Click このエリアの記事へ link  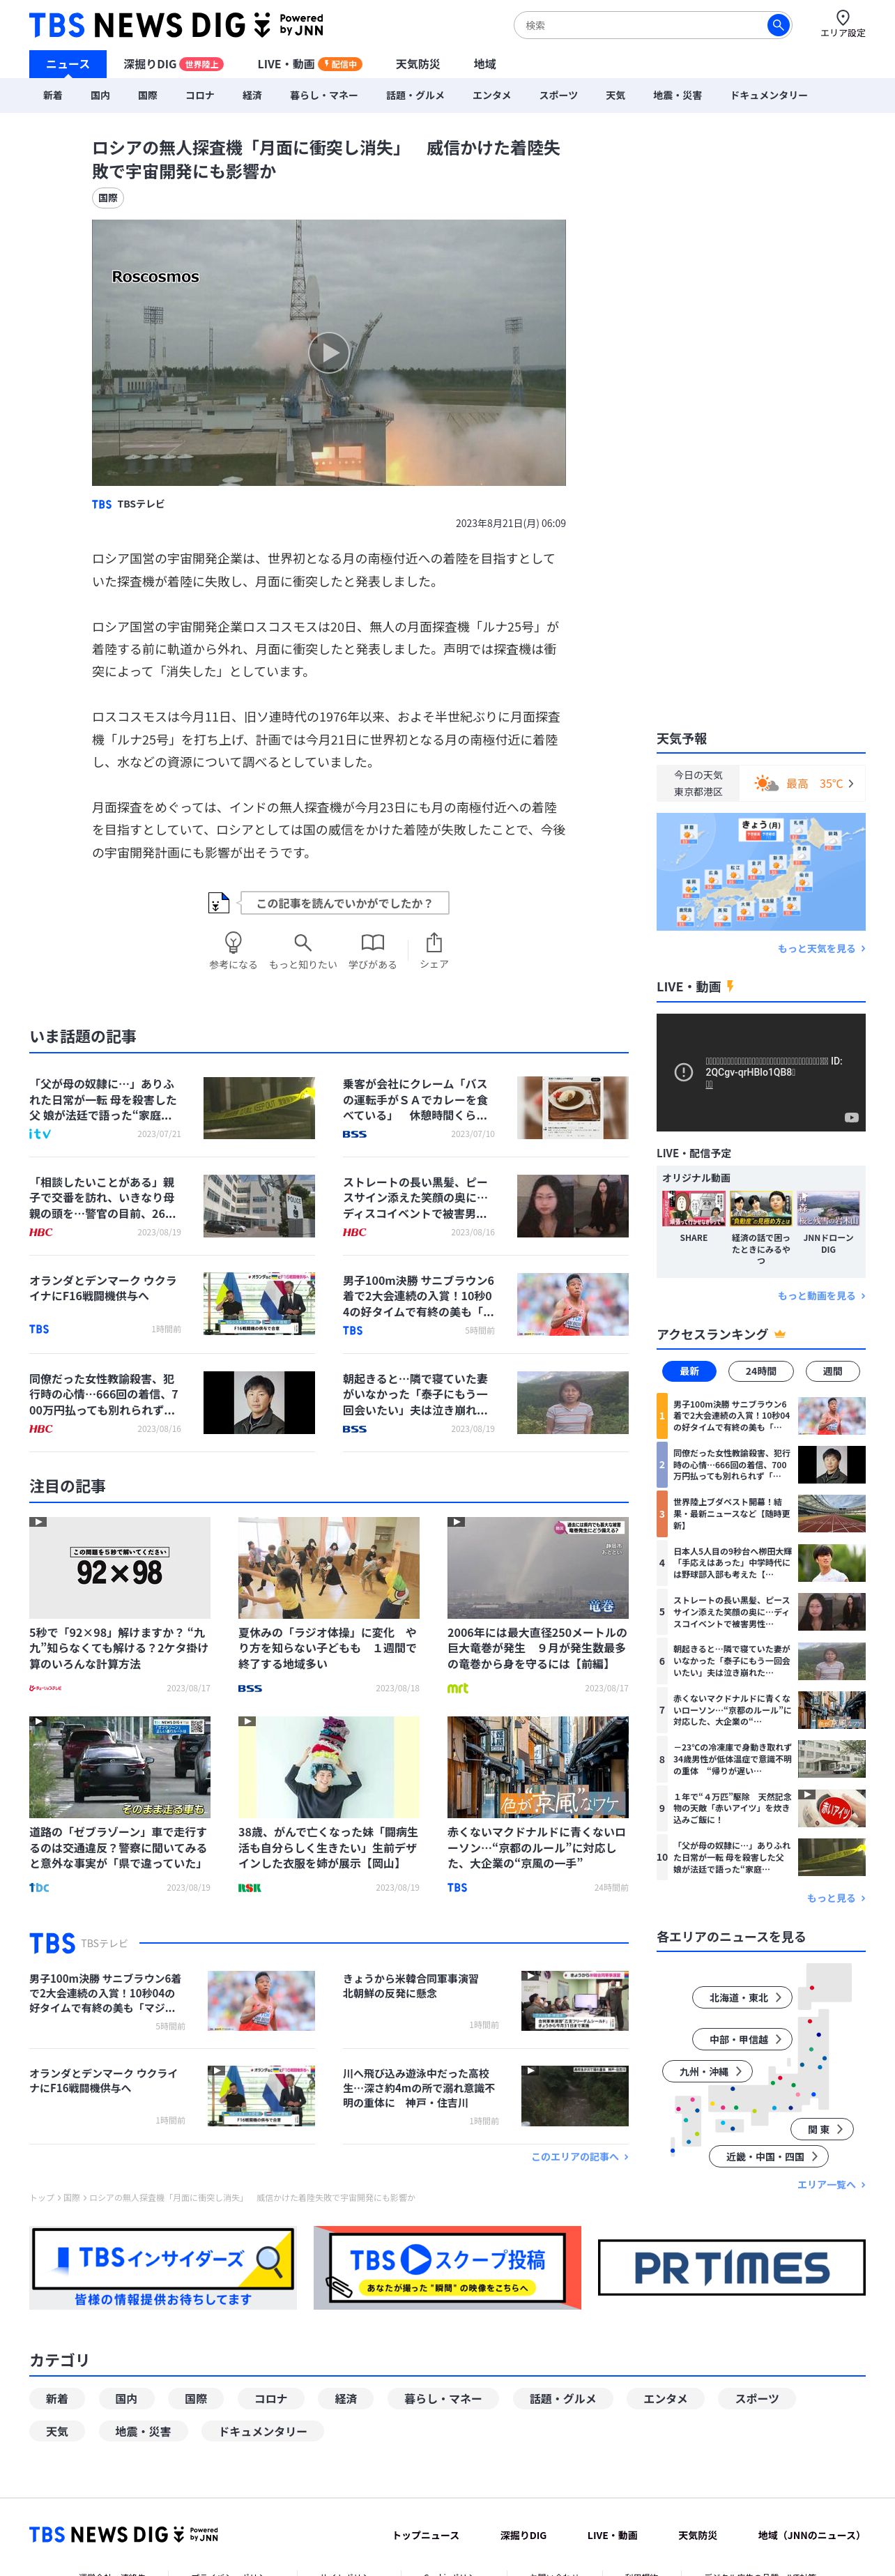coord(579,2157)
